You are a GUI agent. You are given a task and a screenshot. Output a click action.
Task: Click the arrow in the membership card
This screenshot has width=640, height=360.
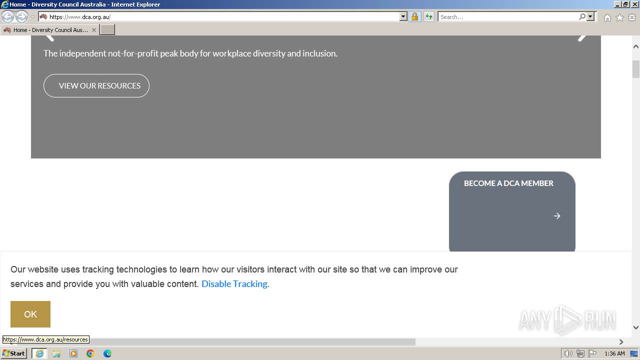[557, 216]
